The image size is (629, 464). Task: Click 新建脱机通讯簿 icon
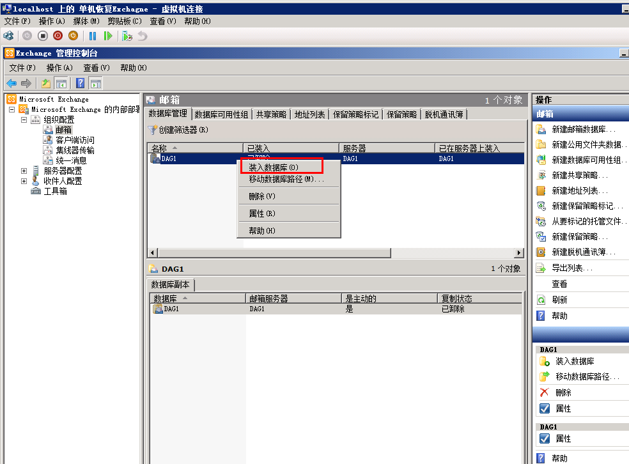[541, 252]
